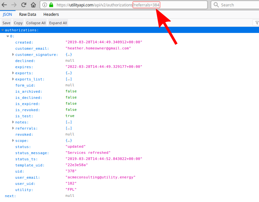This screenshot has height=202, width=259.
Task: Select the is_archived false value
Action: click(71, 91)
